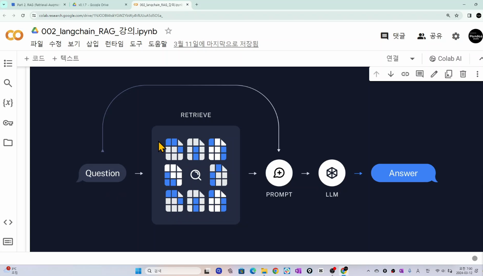Move the current cell down

click(x=391, y=74)
